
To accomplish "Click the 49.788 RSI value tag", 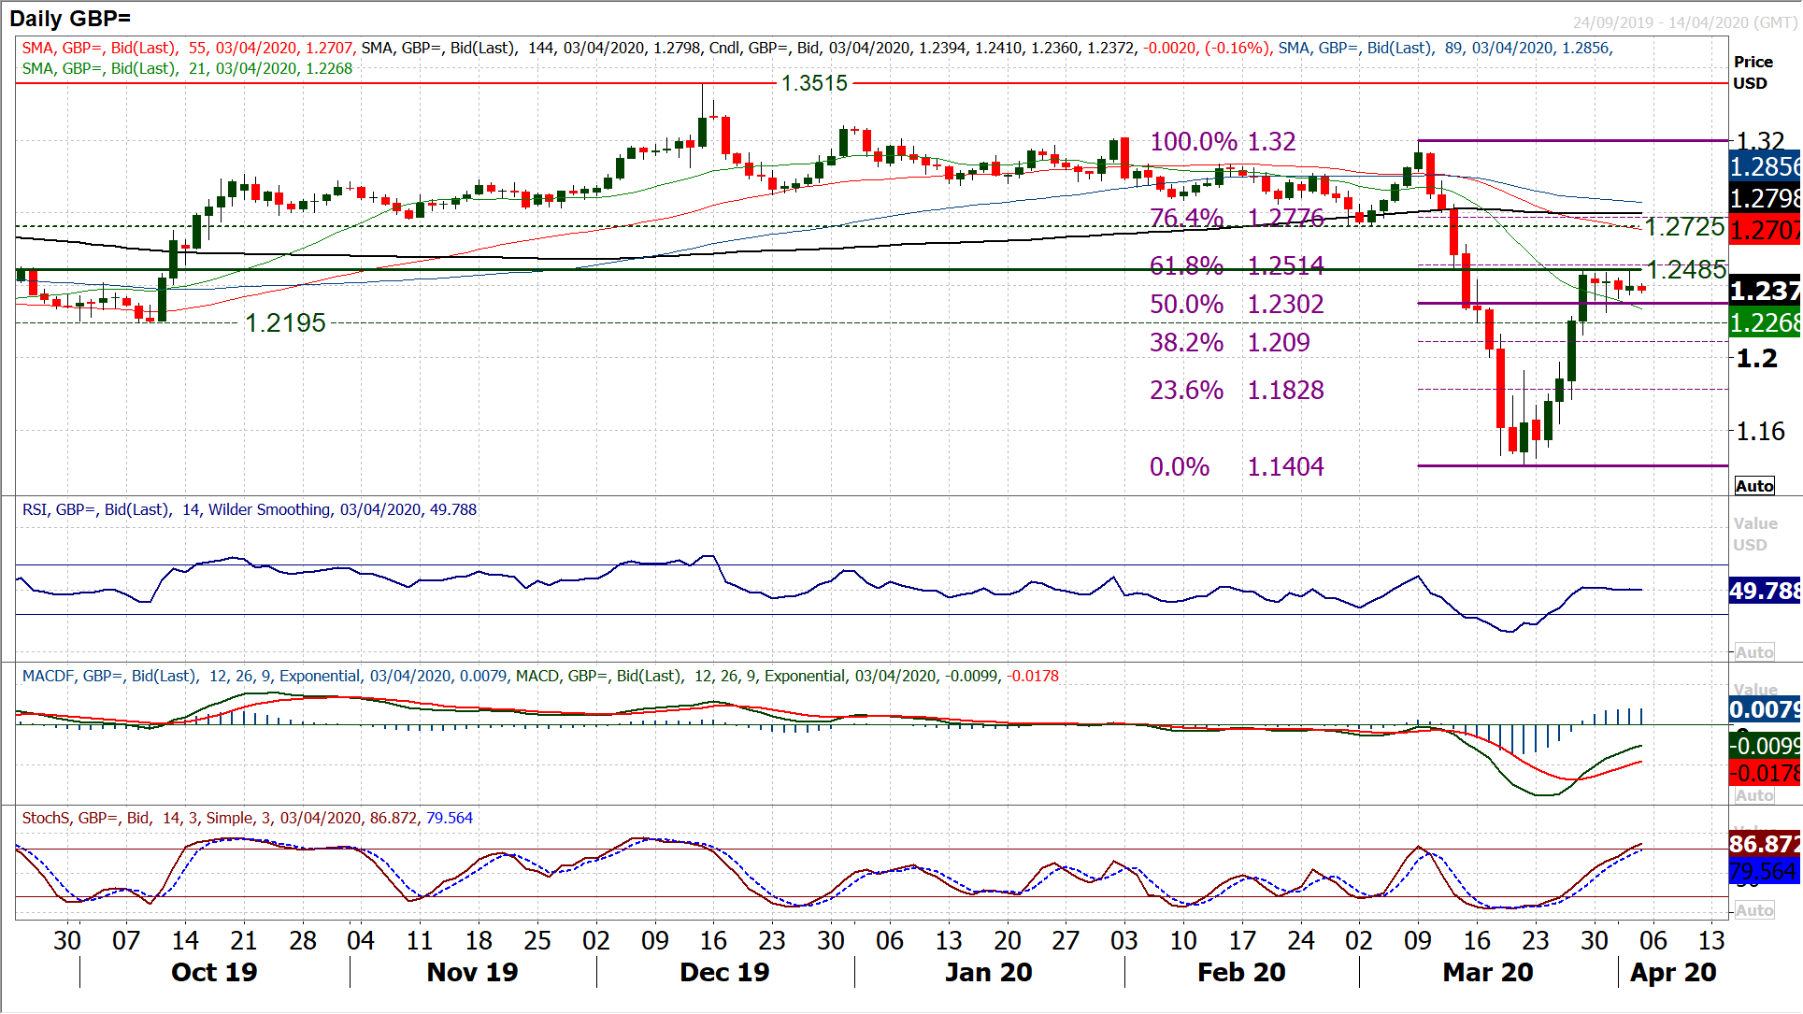I will [x=1765, y=591].
